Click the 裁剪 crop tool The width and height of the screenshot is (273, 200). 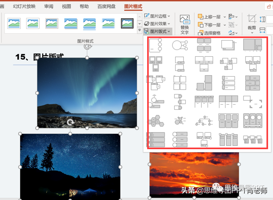[x=252, y=24]
